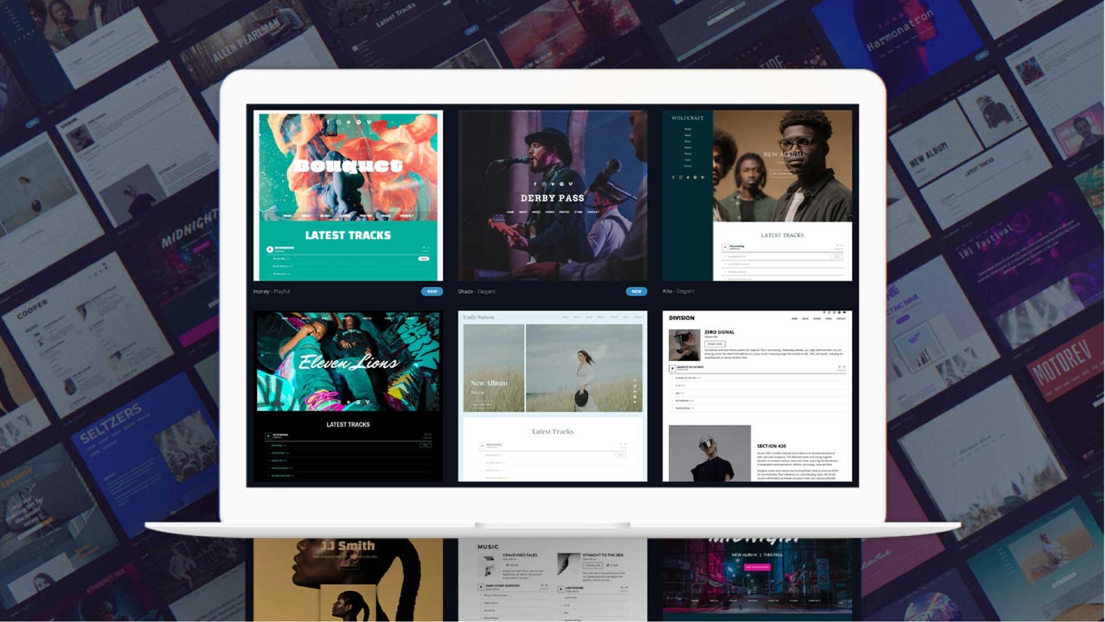Click the buy button in Eleven Lions track list
The height and width of the screenshot is (622, 1105).
pos(425,445)
